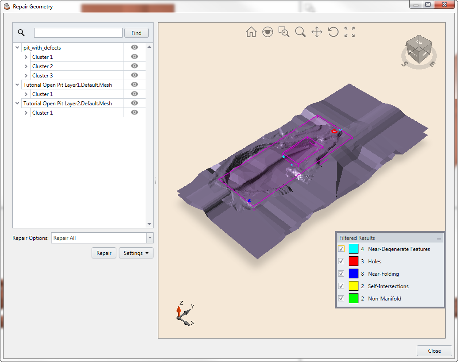Expand Cluster 1 under pit_with_defects

[26, 57]
